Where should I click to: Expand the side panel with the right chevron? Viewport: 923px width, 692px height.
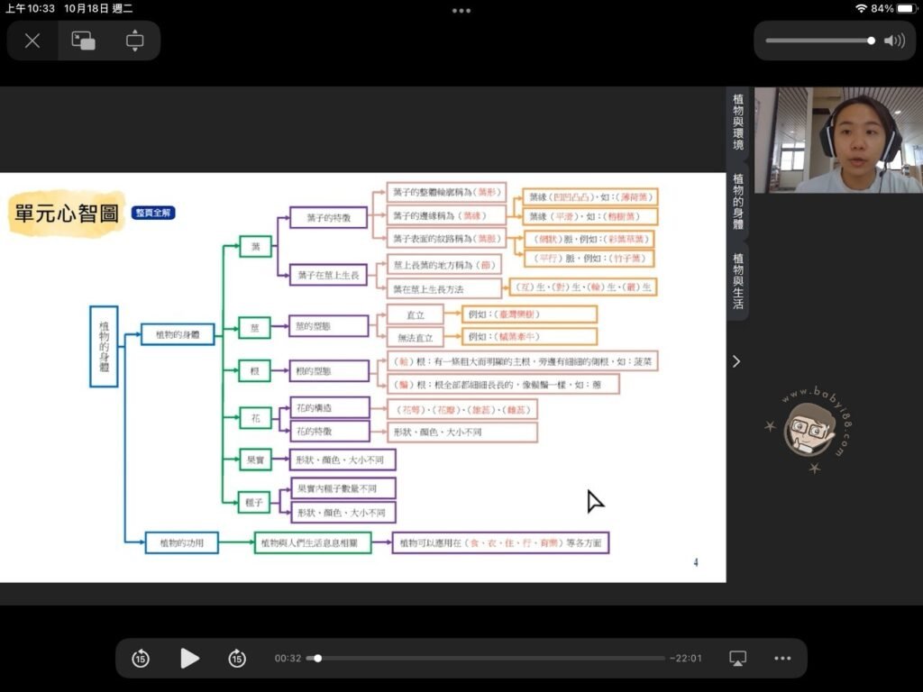pos(736,361)
